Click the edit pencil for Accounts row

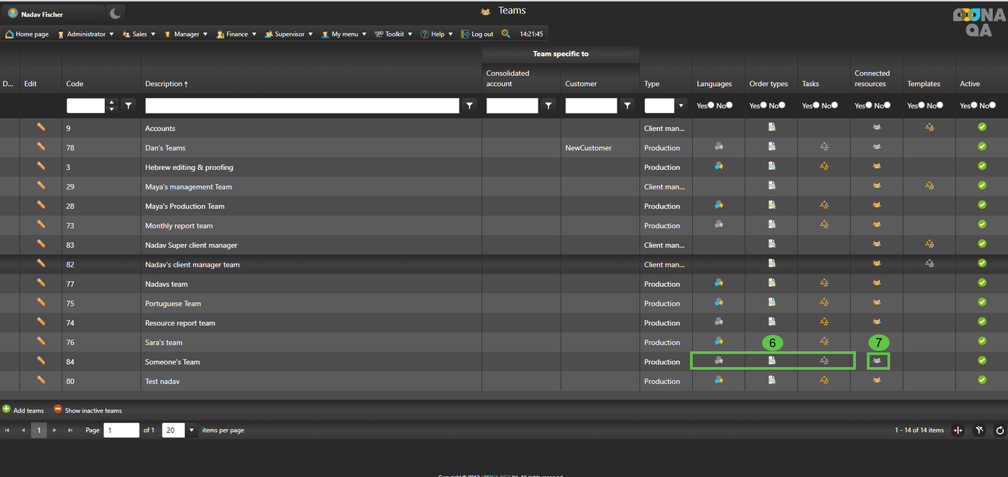coord(41,127)
